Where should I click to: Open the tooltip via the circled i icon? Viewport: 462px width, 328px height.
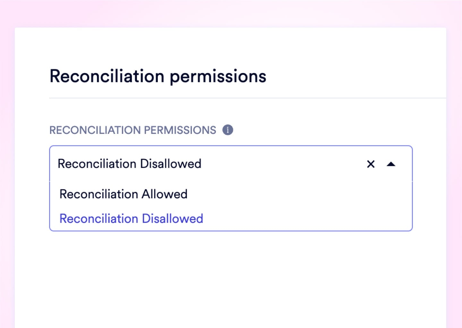pos(228,130)
